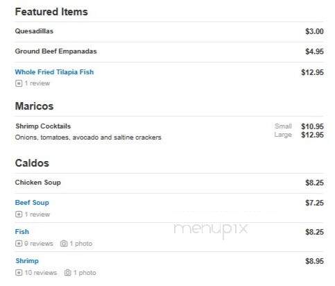The height and width of the screenshot is (286, 335).
Task: Open the Beef Soup link
Action: pyautogui.click(x=32, y=203)
